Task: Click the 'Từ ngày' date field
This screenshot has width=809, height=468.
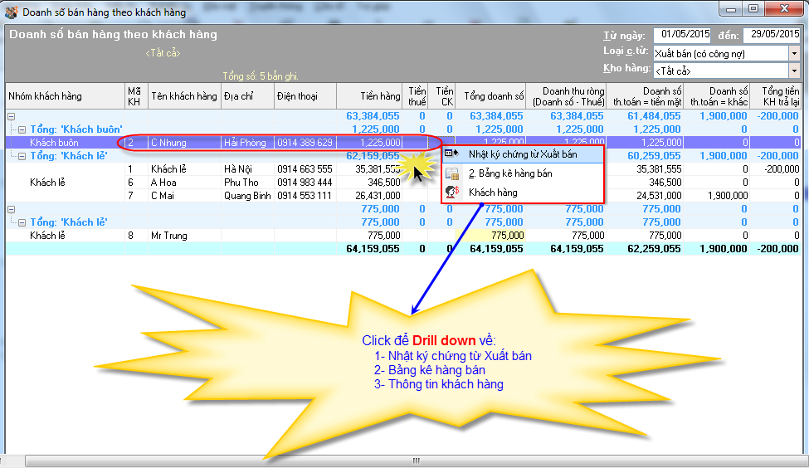Action: pos(681,35)
